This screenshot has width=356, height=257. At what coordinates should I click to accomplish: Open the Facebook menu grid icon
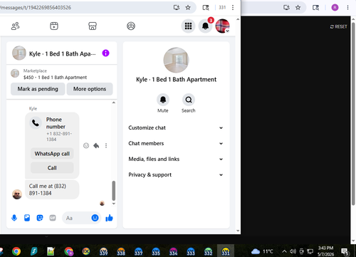pos(188,26)
